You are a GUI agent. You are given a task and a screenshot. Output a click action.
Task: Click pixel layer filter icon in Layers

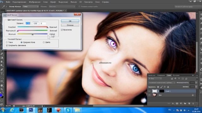pyautogui.click(x=172, y=79)
